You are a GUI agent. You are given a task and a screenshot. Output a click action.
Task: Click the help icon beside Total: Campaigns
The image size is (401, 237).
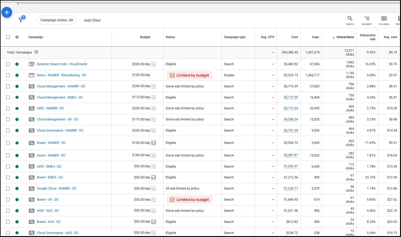pos(36,52)
